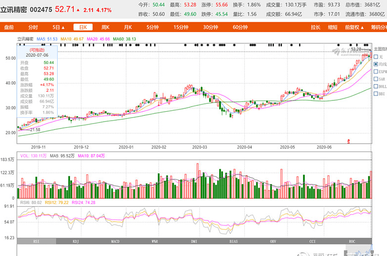Show the 60分钟 chart
The height and width of the screenshot is (256, 387).
240,27
